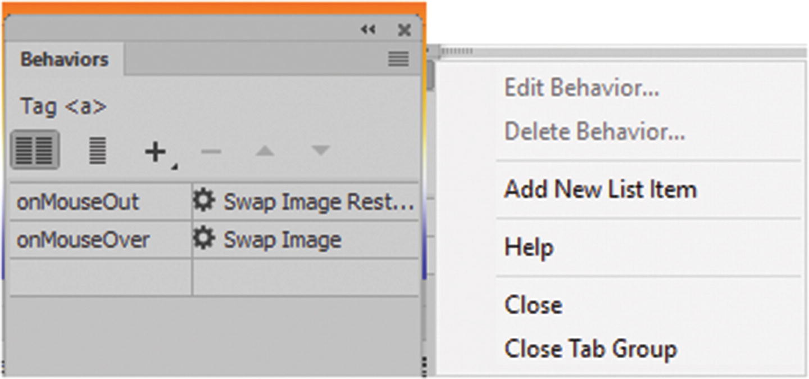
Task: Choose Close Tab Group in menu
Action: [x=590, y=349]
